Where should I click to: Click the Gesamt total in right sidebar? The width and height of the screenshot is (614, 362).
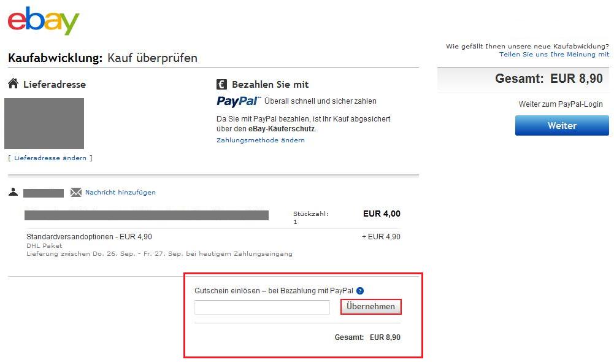549,79
